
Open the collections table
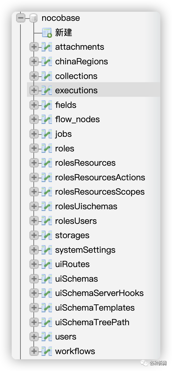click(x=76, y=76)
